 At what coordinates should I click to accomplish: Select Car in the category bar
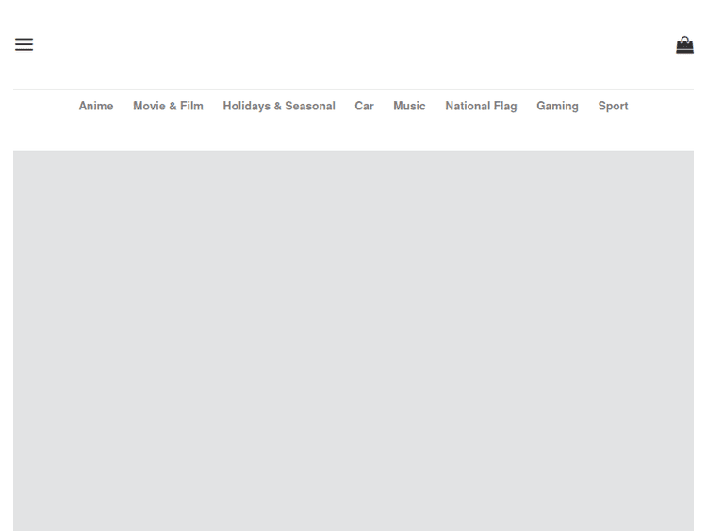(x=364, y=107)
